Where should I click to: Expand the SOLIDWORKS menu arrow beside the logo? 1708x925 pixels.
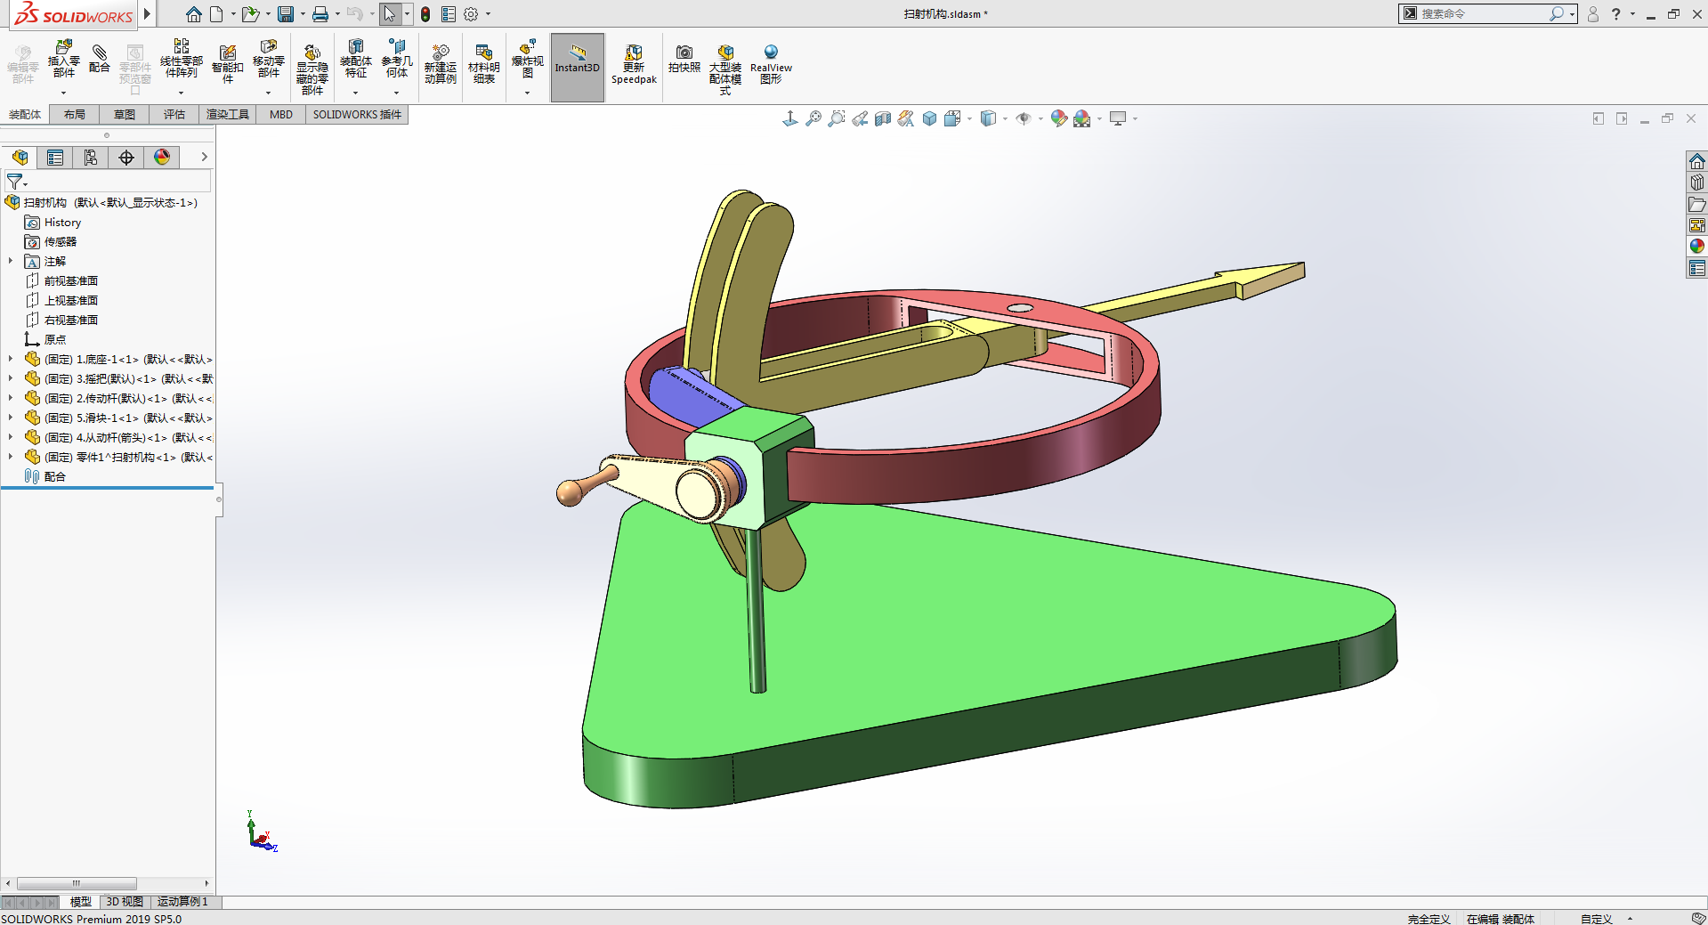147,14
